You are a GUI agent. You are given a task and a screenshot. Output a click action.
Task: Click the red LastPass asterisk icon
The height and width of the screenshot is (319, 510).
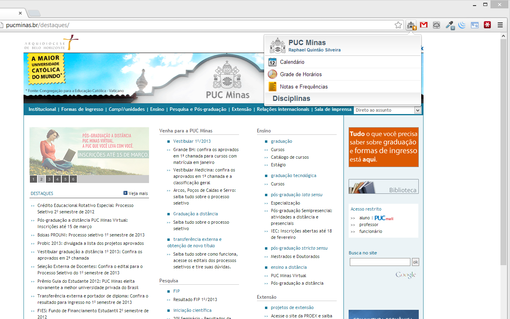(x=487, y=25)
